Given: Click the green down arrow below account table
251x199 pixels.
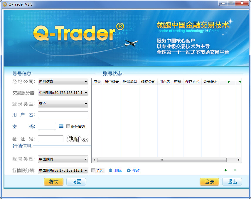Looking at the screenshot, I should pos(225,170).
